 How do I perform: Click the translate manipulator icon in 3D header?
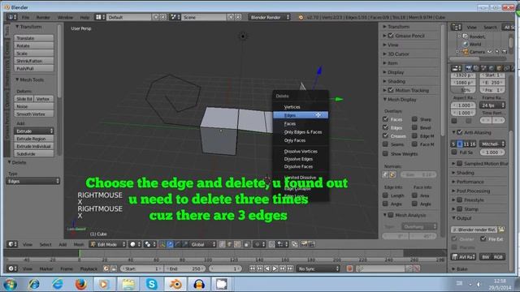[x=170, y=244]
